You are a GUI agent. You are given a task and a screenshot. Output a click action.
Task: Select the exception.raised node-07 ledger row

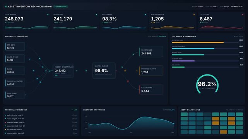pos(41,122)
